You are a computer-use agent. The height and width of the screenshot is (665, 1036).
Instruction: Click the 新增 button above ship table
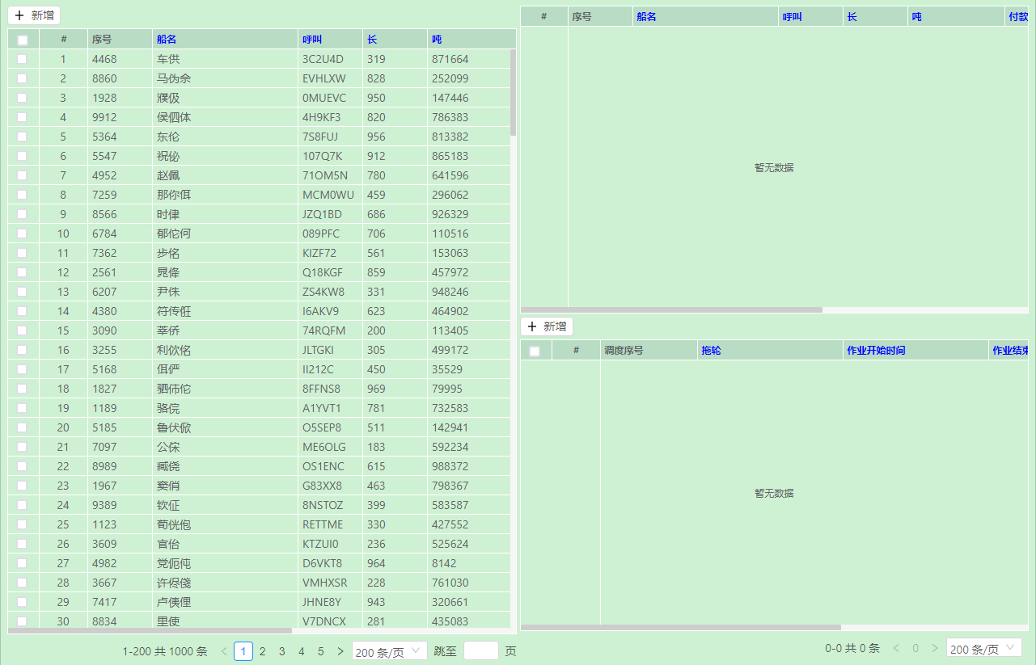[x=34, y=15]
